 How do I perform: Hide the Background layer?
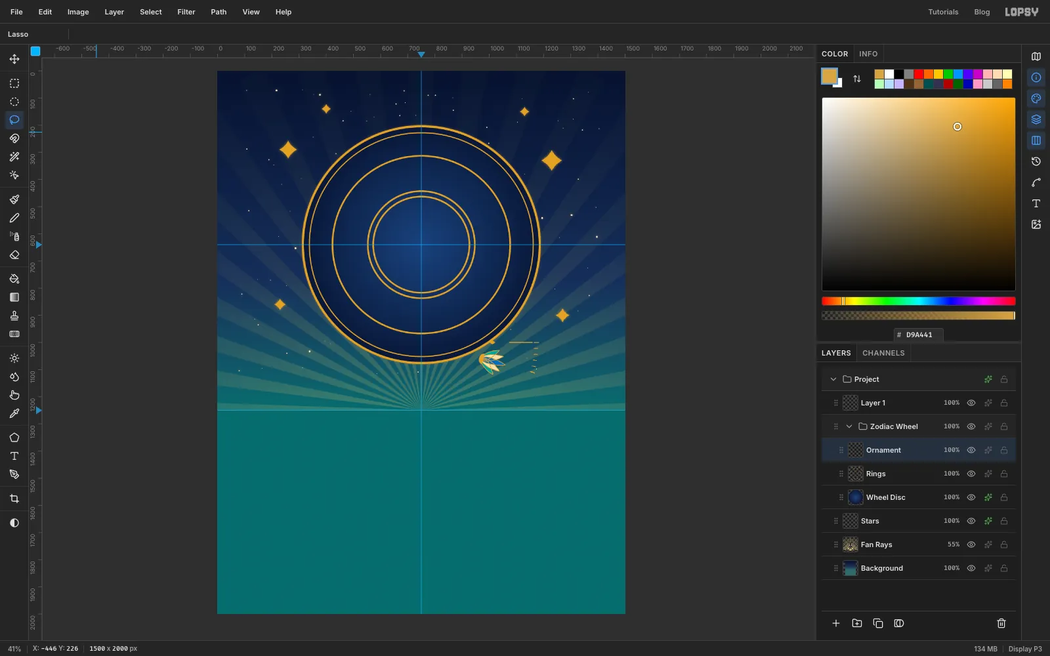[971, 568]
